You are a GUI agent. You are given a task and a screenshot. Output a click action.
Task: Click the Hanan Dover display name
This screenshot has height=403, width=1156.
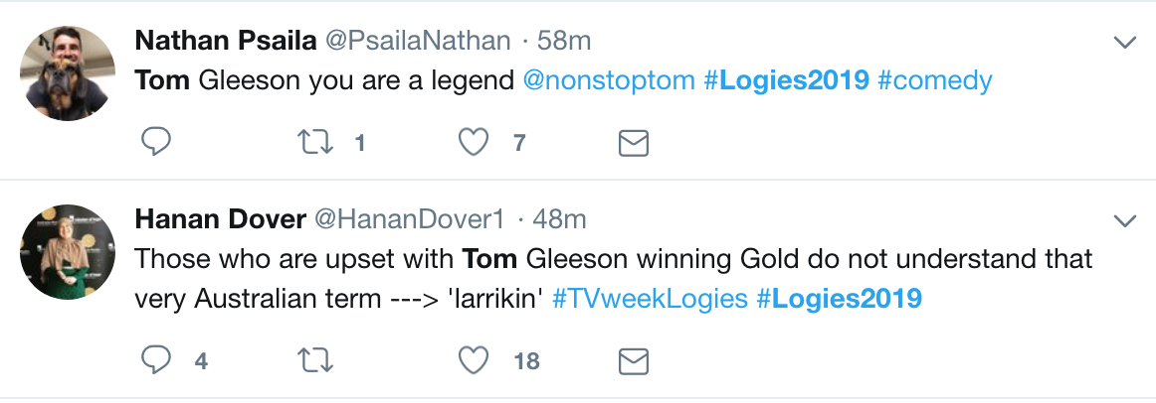(219, 218)
